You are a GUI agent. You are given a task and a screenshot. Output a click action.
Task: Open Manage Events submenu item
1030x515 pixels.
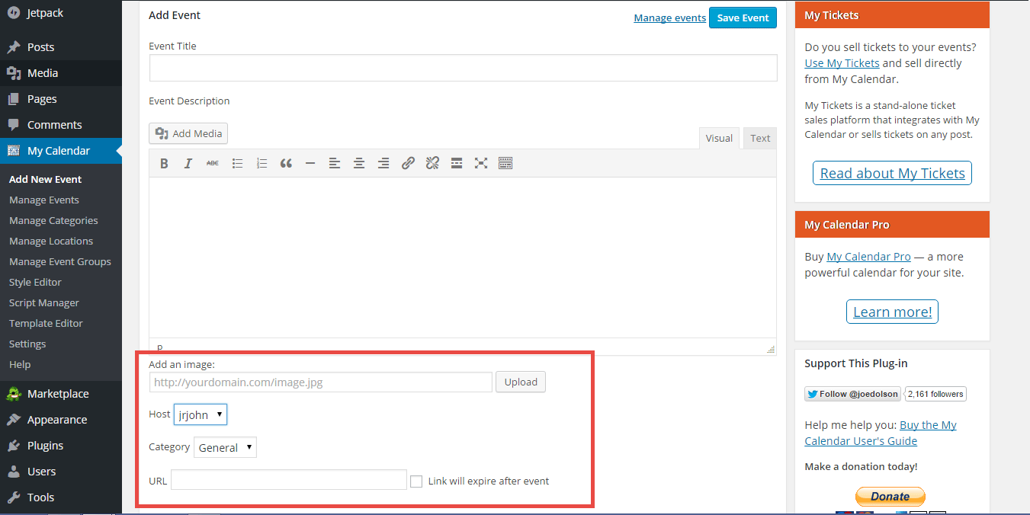pos(44,200)
